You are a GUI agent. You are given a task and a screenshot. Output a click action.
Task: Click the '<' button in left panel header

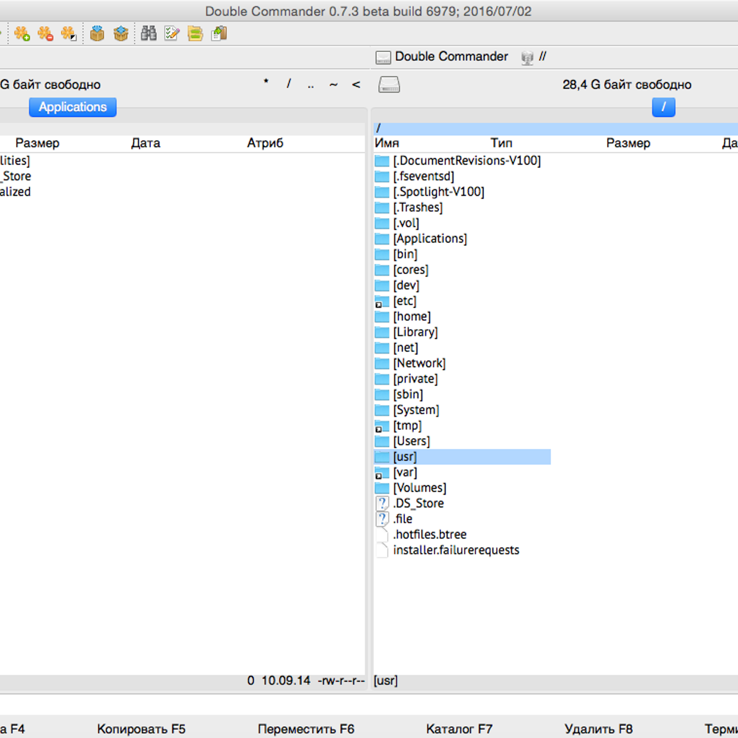[356, 84]
